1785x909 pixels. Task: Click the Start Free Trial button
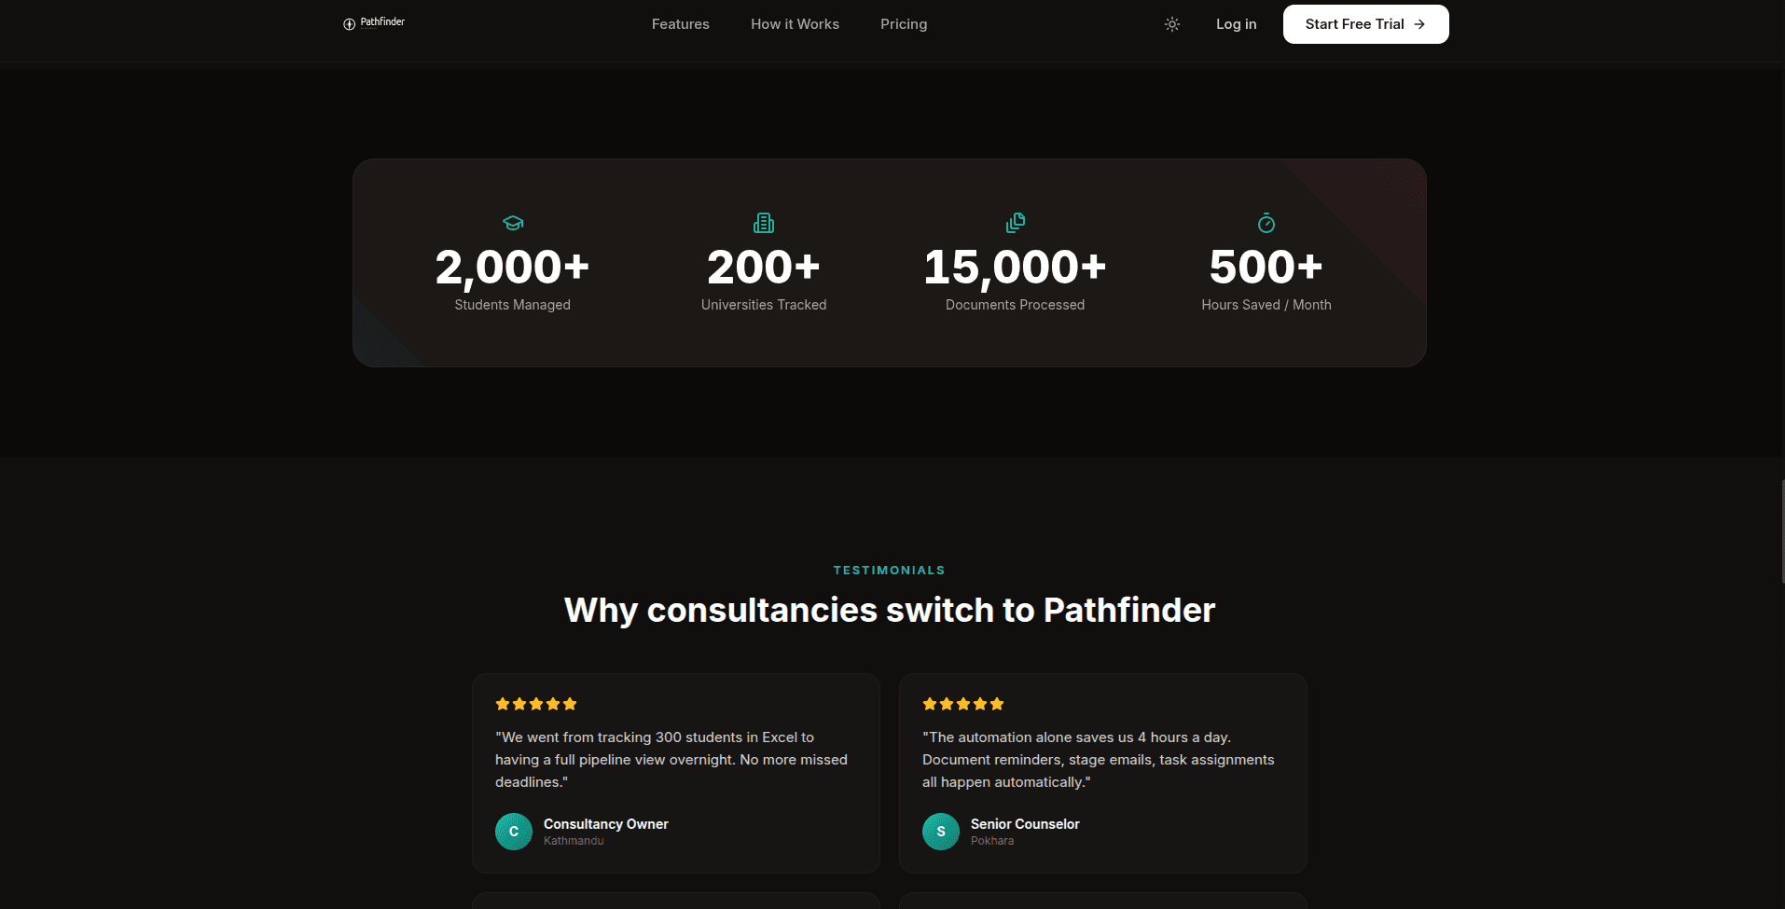click(x=1366, y=24)
